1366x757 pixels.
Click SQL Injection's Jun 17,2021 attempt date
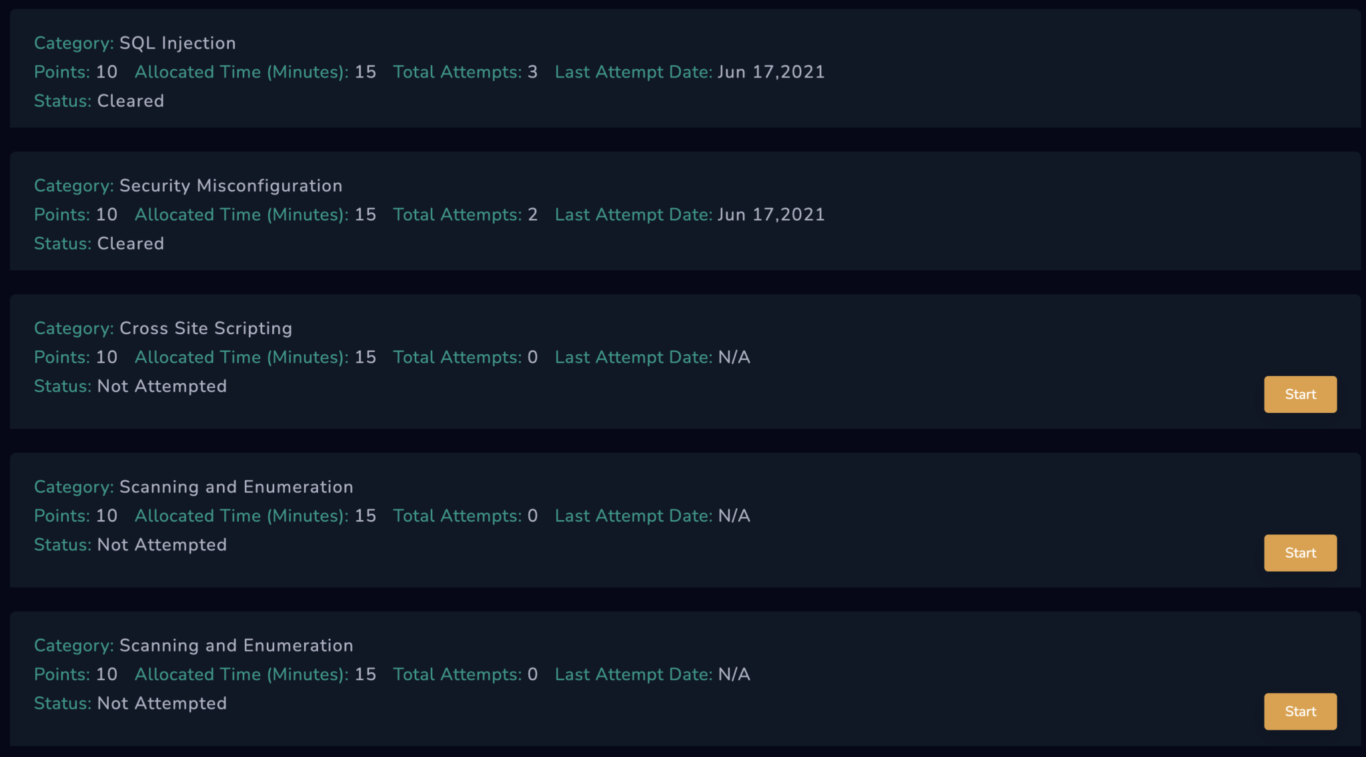pyautogui.click(x=771, y=72)
